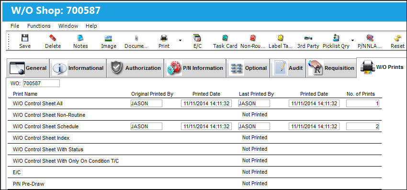Switch to the General tab

click(x=28, y=68)
